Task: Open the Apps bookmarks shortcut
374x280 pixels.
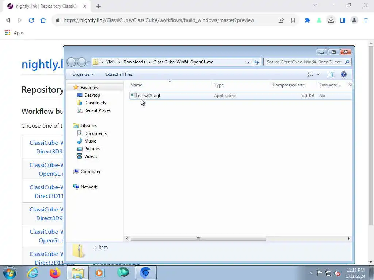Action: click(x=15, y=33)
